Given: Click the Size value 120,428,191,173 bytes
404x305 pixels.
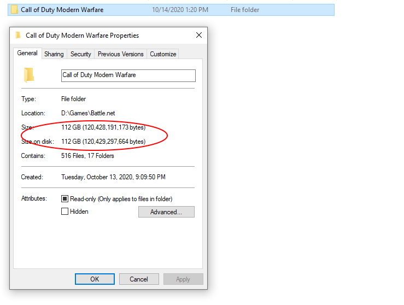Looking at the screenshot, I should click(x=103, y=127).
